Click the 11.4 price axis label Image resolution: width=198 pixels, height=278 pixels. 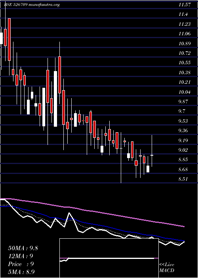(183, 14)
